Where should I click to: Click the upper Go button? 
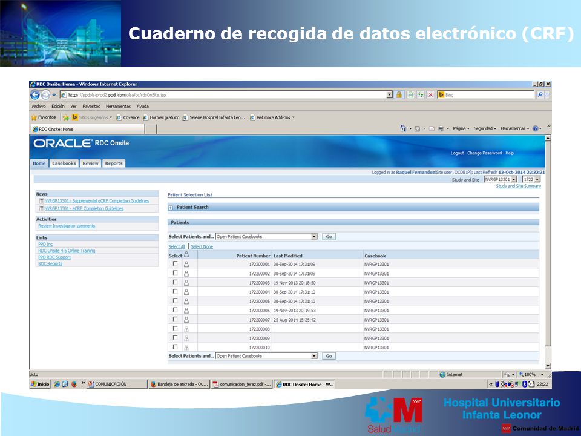(x=329, y=237)
